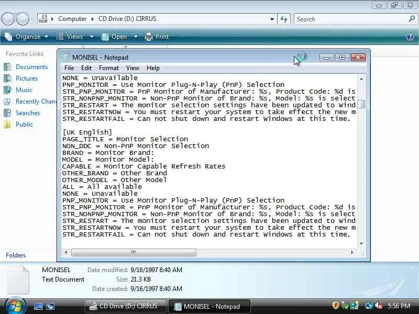Click the Open button in Explorer toolbar
This screenshot has width=419, height=314.
point(114,37)
